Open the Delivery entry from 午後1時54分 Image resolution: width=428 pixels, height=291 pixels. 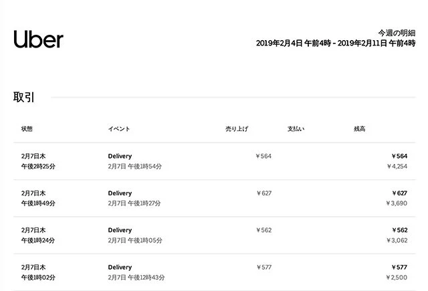pos(120,156)
